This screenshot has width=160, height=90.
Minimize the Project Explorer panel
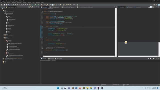coord(37,7)
